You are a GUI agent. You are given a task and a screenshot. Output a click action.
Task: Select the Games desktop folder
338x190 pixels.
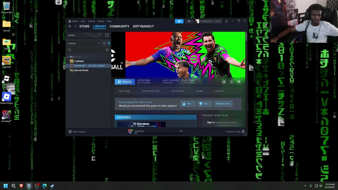(6, 26)
